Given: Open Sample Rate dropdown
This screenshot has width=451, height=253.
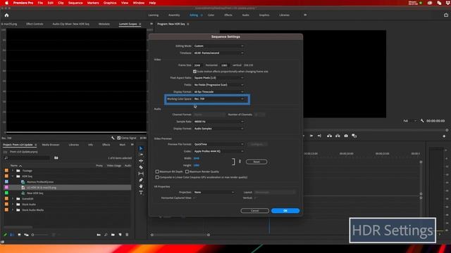Looking at the screenshot, I should [219, 122].
